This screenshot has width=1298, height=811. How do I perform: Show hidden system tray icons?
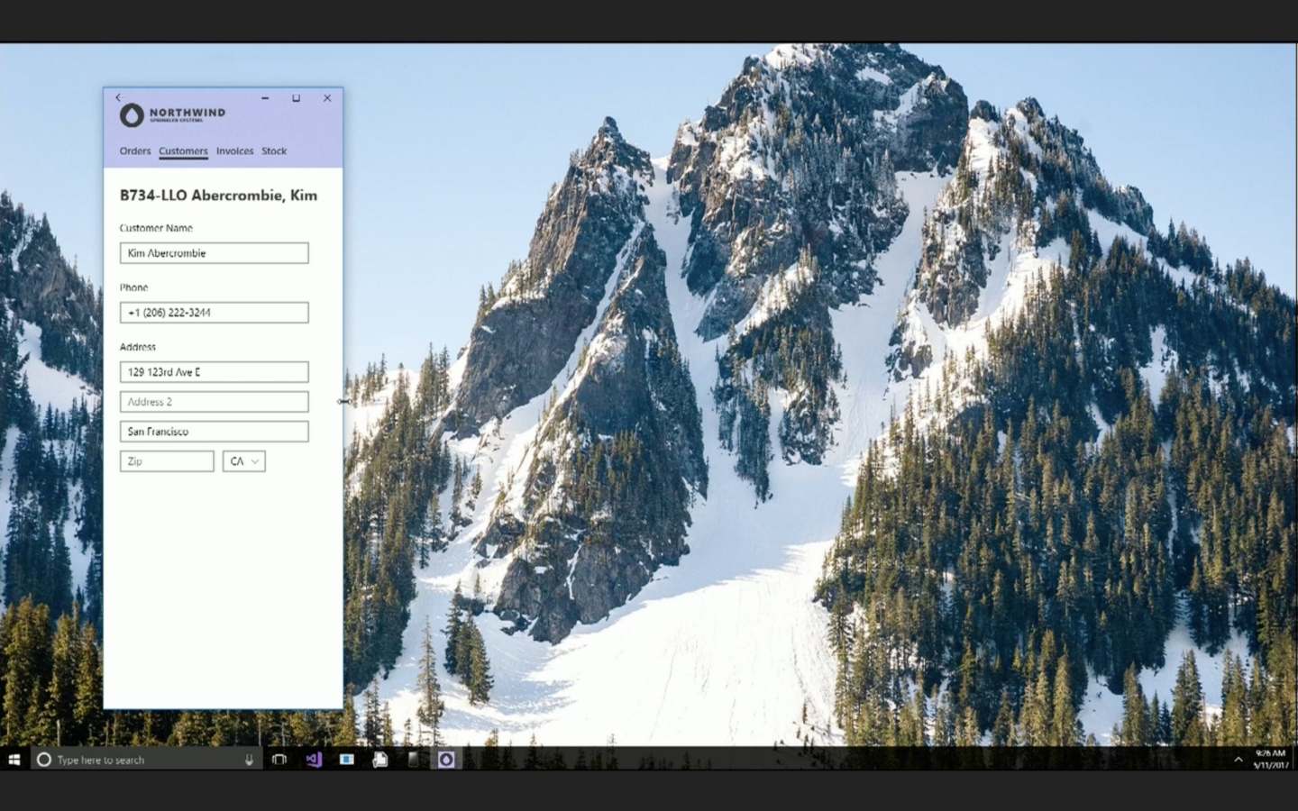coord(1238,760)
